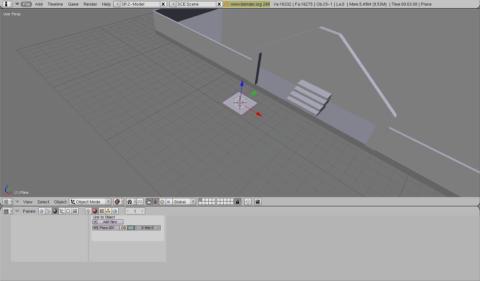Show the World buttons globe icon
Viewport: 480px width, 281px height.
[x=115, y=211]
